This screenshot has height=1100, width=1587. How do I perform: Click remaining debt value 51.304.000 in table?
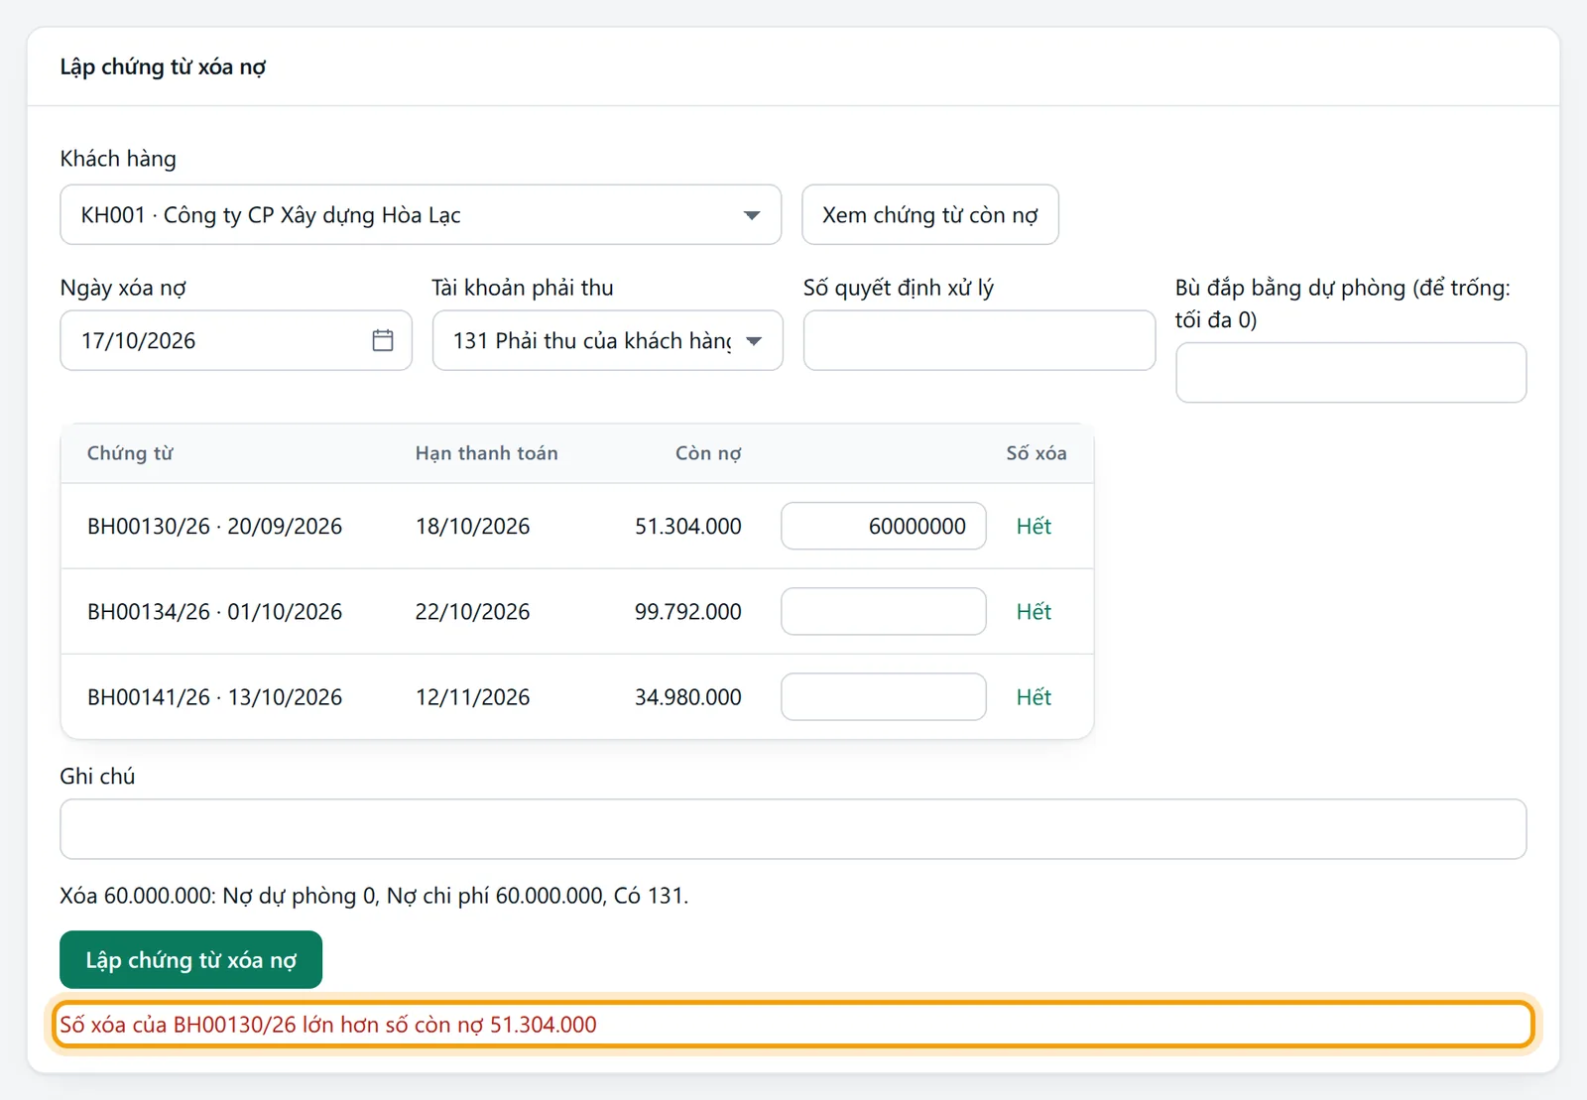pyautogui.click(x=688, y=526)
